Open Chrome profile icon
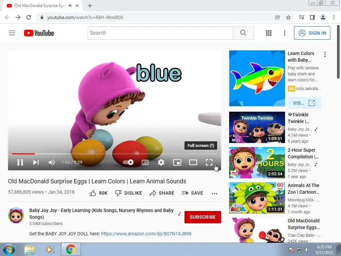This screenshot has width=341, height=256. 323,17
